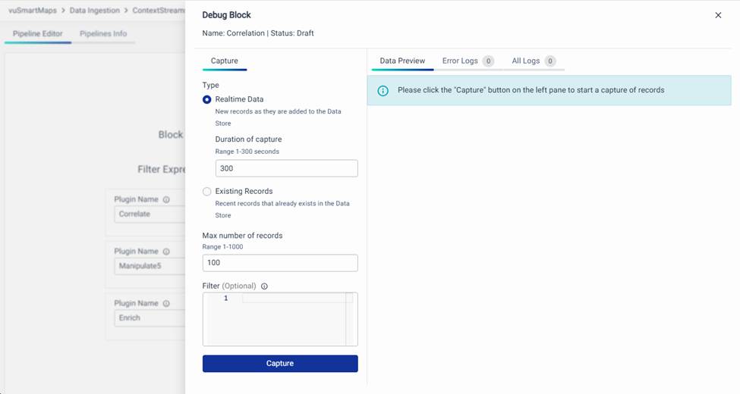
Task: Open the Error Logs tab
Action: 461,61
